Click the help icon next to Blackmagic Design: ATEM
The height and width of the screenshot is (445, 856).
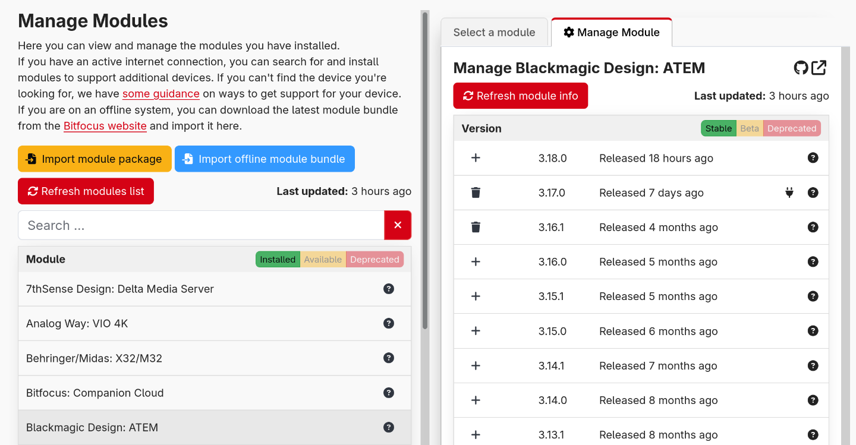coord(389,427)
